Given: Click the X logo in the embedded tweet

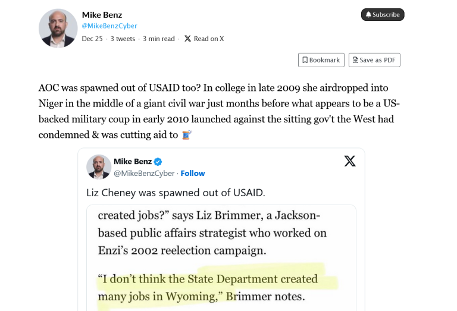Looking at the screenshot, I should click(350, 161).
